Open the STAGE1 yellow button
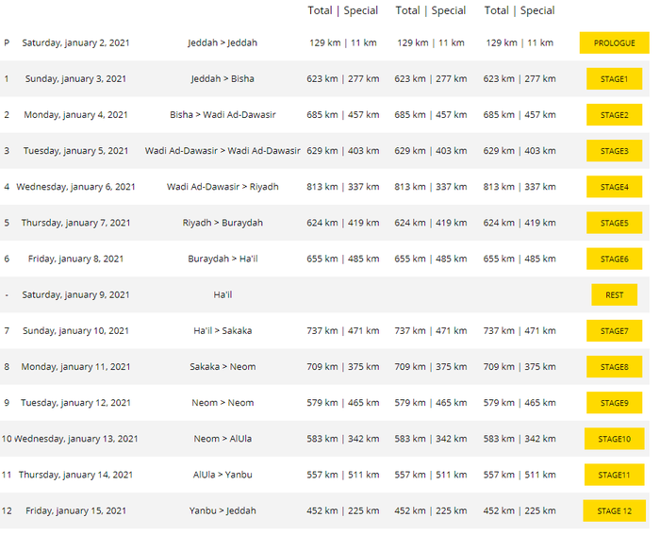The width and height of the screenshot is (660, 535). pyautogui.click(x=614, y=79)
